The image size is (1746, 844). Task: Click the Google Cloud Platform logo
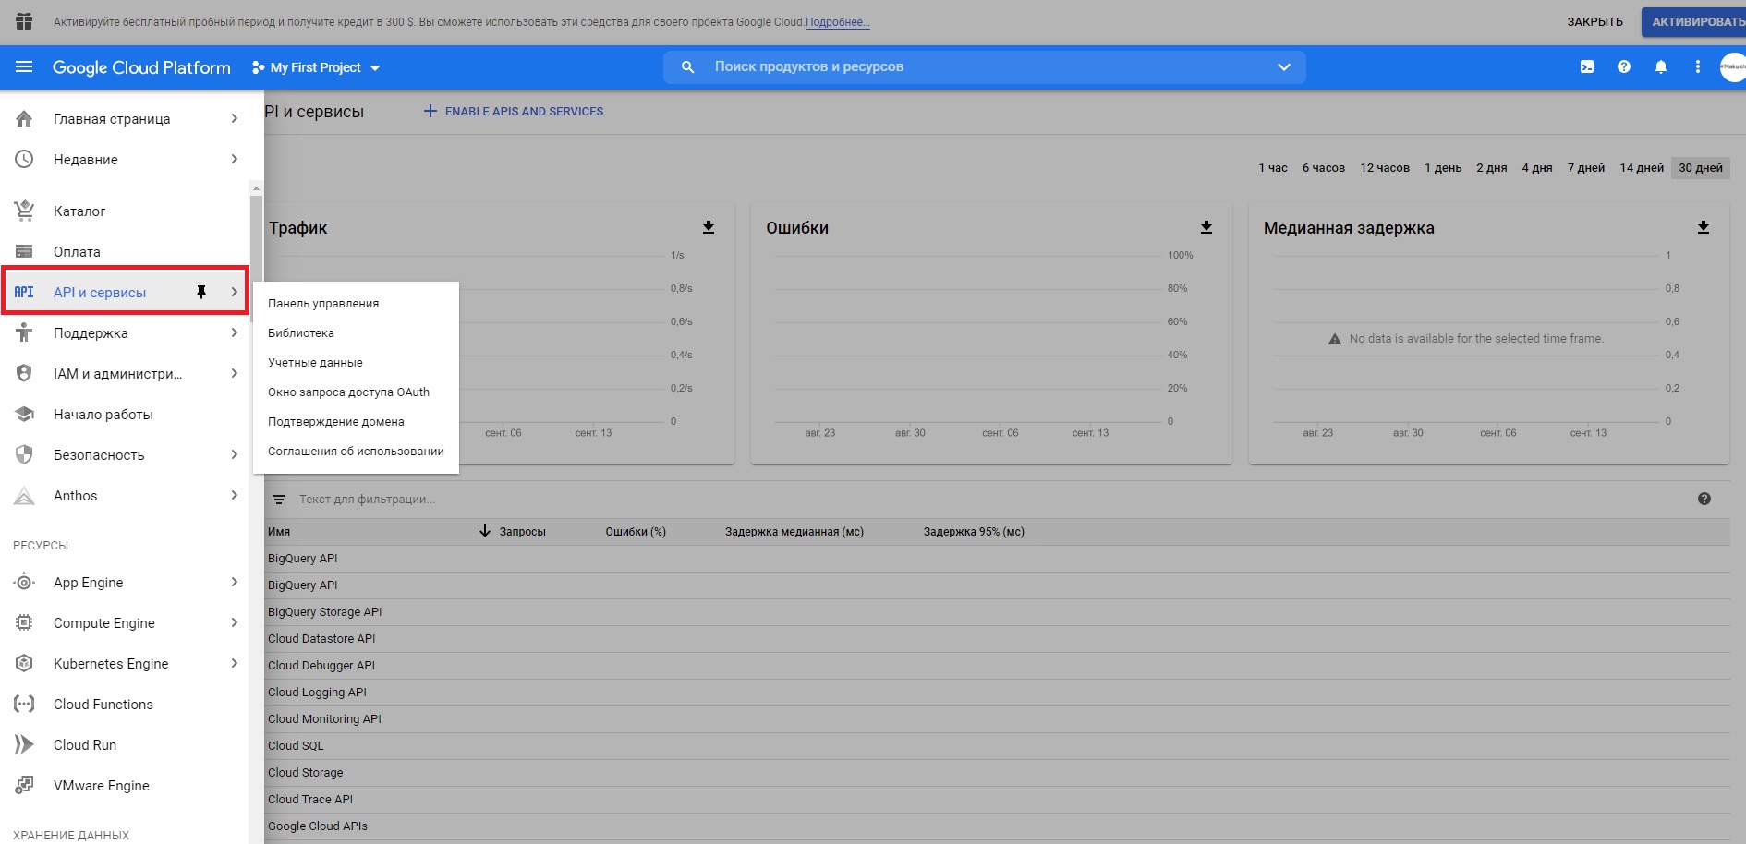[141, 67]
